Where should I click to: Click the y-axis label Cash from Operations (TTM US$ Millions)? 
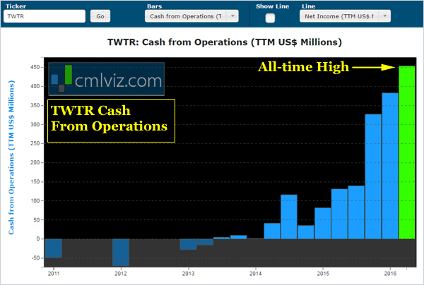[x=11, y=157]
